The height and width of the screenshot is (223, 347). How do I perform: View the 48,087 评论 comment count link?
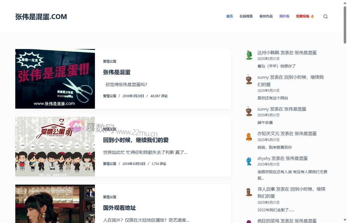[x=159, y=96]
